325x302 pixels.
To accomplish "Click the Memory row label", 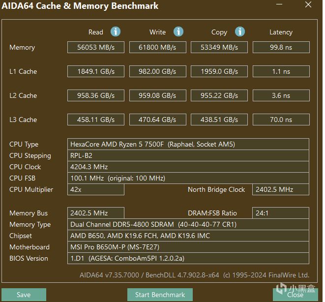I will (22, 48).
